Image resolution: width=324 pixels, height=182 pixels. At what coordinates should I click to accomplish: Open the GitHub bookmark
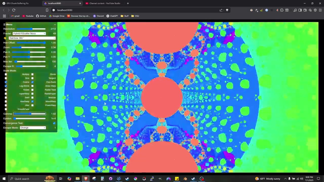(41, 16)
